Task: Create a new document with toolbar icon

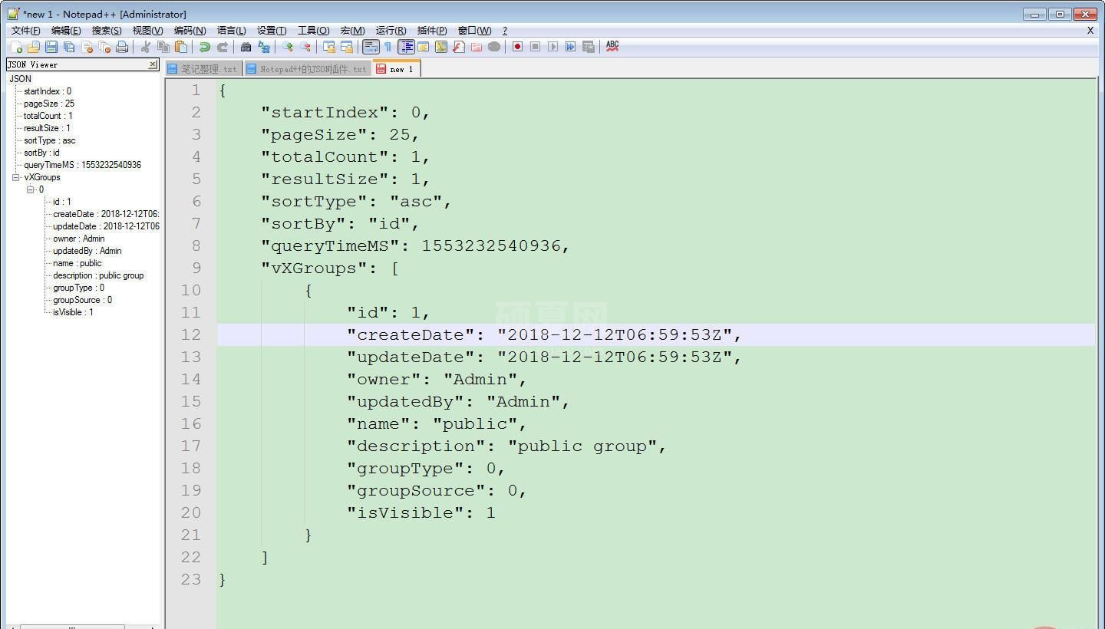Action: coord(16,47)
